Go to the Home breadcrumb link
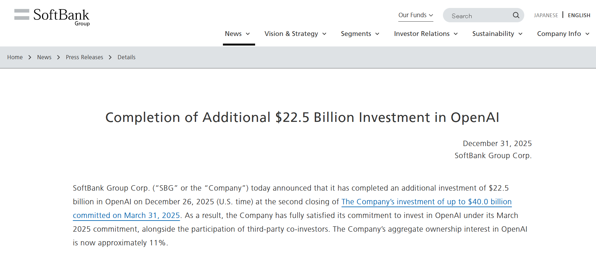The height and width of the screenshot is (253, 596). tap(15, 57)
